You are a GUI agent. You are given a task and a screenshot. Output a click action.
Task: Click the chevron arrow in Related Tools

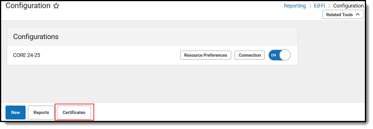(x=358, y=14)
